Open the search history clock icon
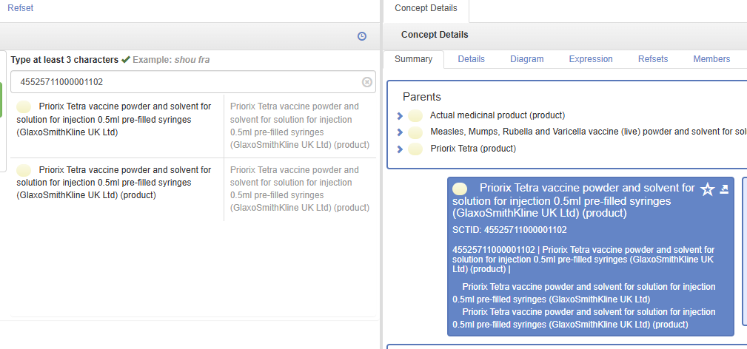The height and width of the screenshot is (349, 747). click(x=362, y=36)
